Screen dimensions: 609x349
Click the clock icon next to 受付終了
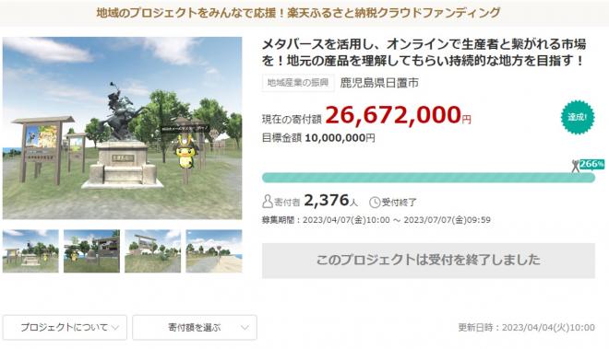click(375, 202)
